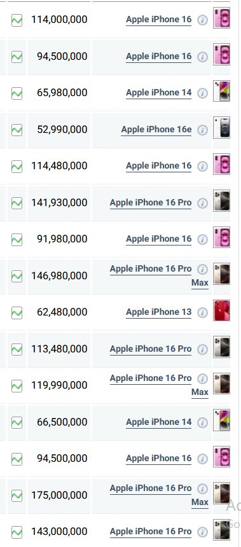Click chart icon beside 65,980,000 price
Viewport: 241px width, 547px height.
coord(17,93)
